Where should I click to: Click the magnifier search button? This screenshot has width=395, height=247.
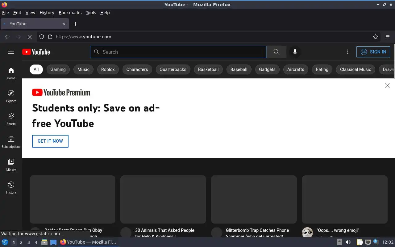(276, 52)
